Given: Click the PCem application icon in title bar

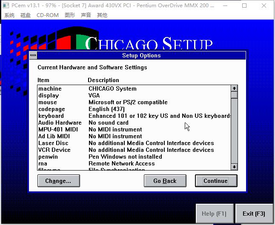Looking at the screenshot, I should (6, 6).
